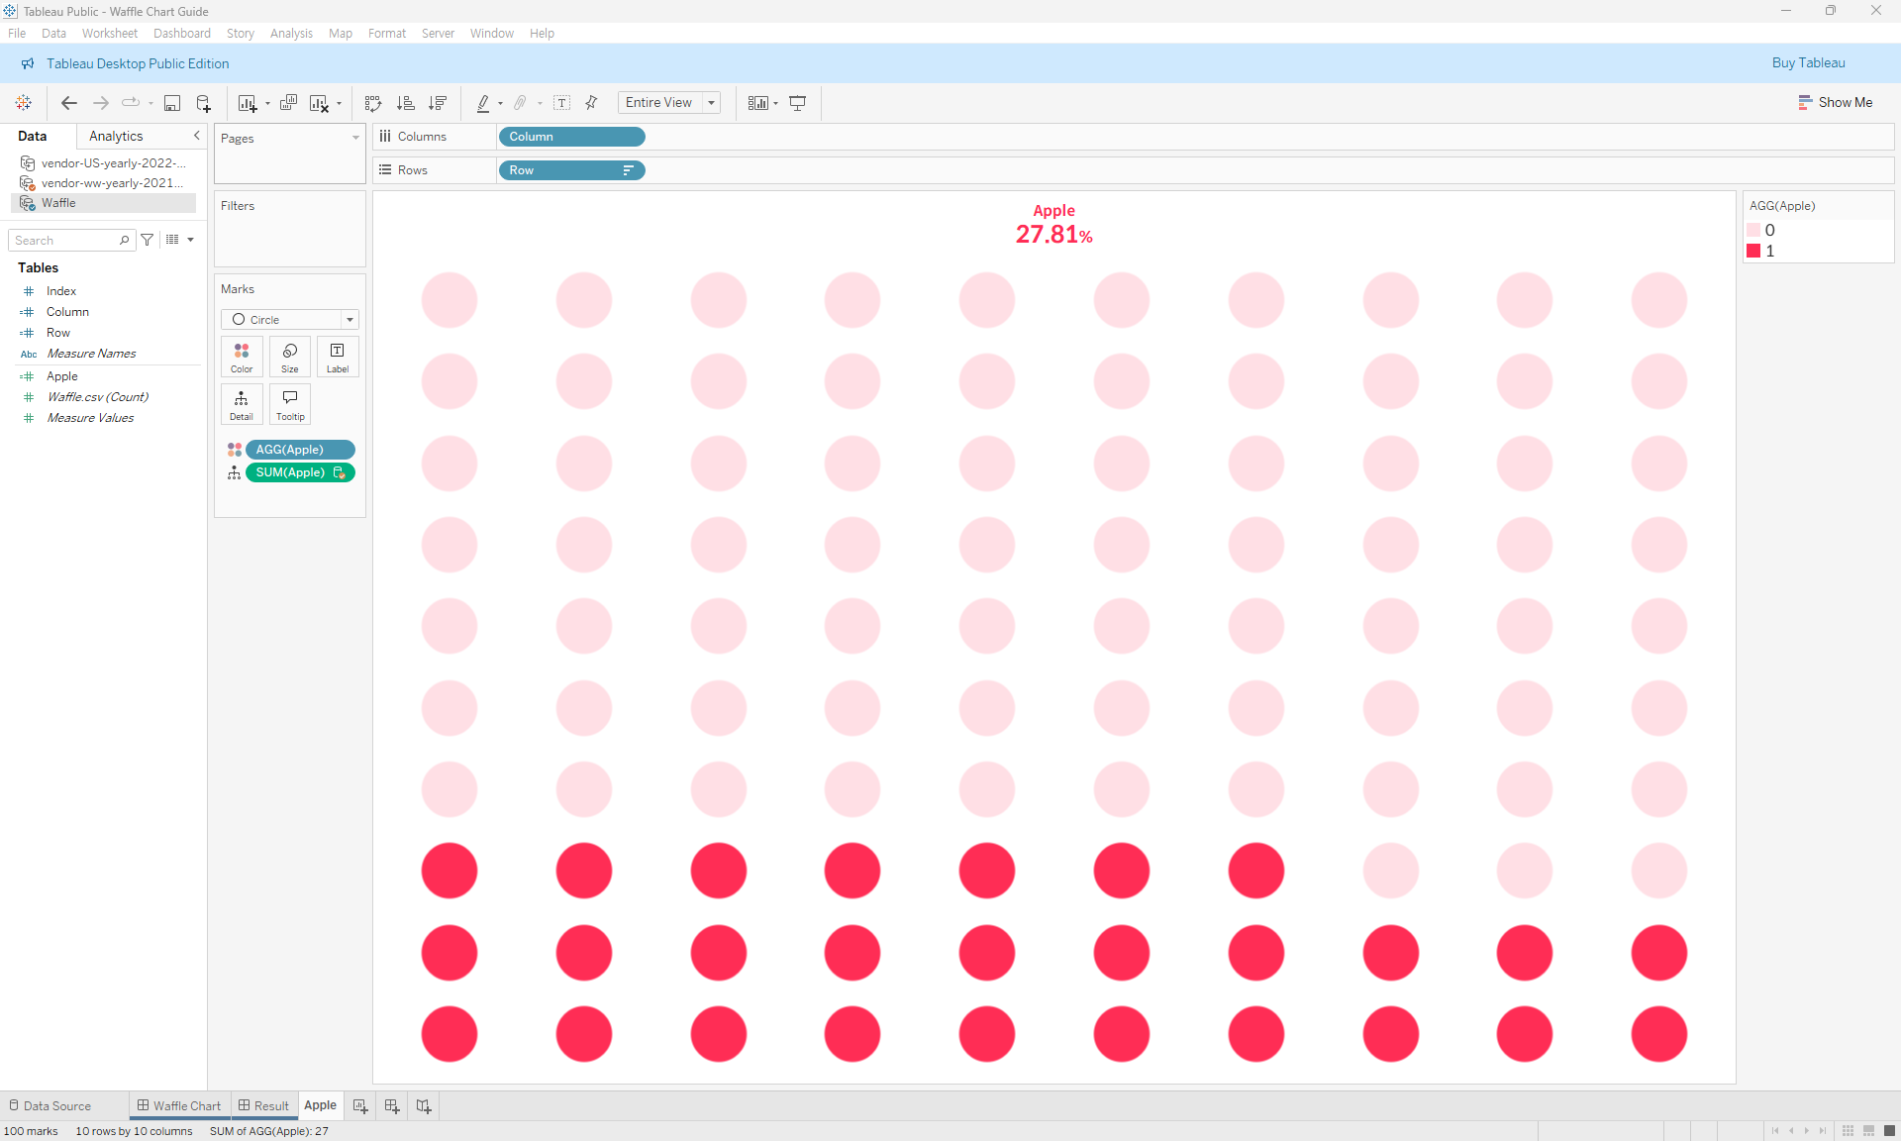Expand the Circle mark type dropdown
Screen dimensions: 1901x1141
tap(350, 320)
